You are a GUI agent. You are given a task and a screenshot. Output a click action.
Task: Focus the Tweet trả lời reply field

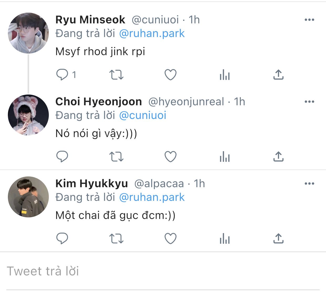coord(163,271)
